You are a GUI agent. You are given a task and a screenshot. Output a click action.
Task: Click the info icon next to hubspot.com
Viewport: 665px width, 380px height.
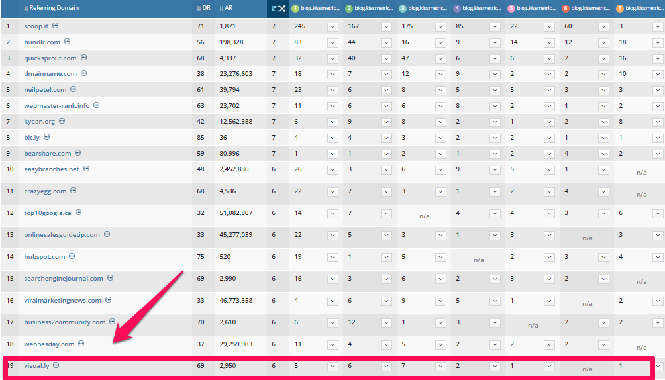tap(72, 256)
